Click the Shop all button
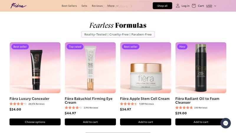Viewport: 236px width, 133px height. point(162,6)
